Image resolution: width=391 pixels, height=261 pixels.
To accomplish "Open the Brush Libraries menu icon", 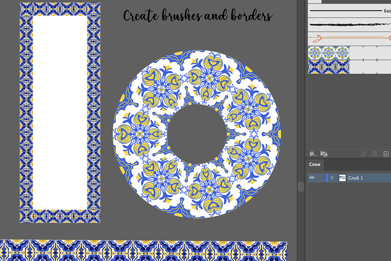I will click(x=312, y=153).
